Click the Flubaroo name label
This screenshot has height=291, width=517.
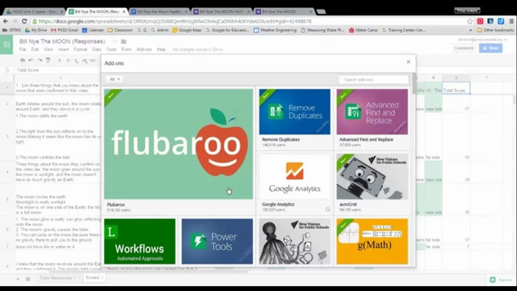click(x=116, y=205)
